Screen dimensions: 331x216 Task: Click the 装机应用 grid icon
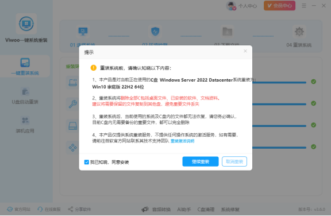(25, 121)
